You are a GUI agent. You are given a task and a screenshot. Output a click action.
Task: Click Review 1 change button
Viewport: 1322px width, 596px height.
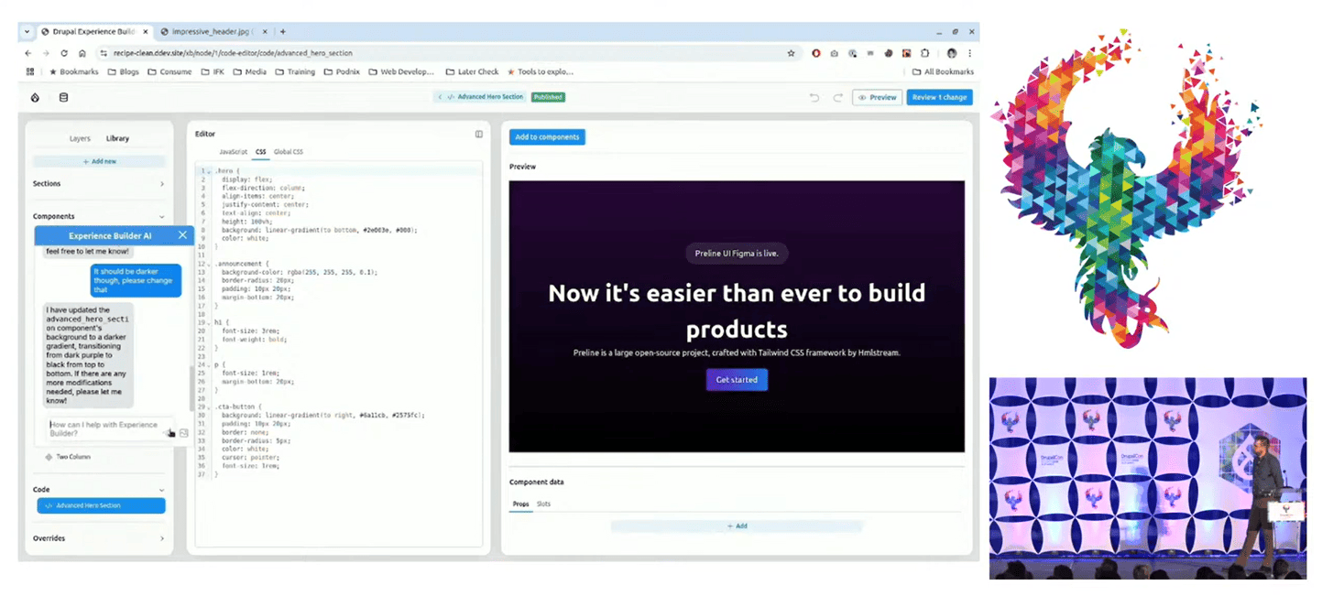point(939,97)
